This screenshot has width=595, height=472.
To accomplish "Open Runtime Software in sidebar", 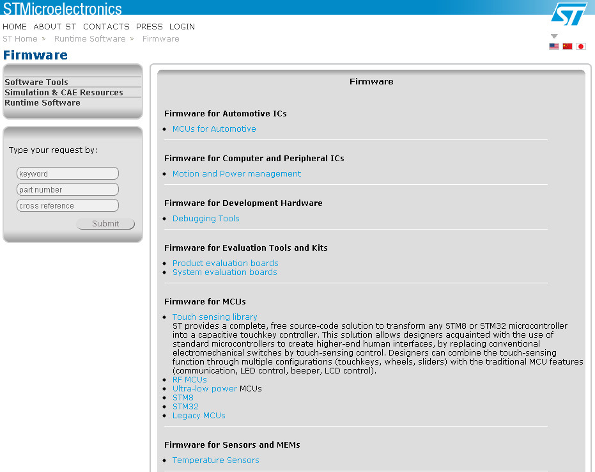I will pyautogui.click(x=42, y=102).
